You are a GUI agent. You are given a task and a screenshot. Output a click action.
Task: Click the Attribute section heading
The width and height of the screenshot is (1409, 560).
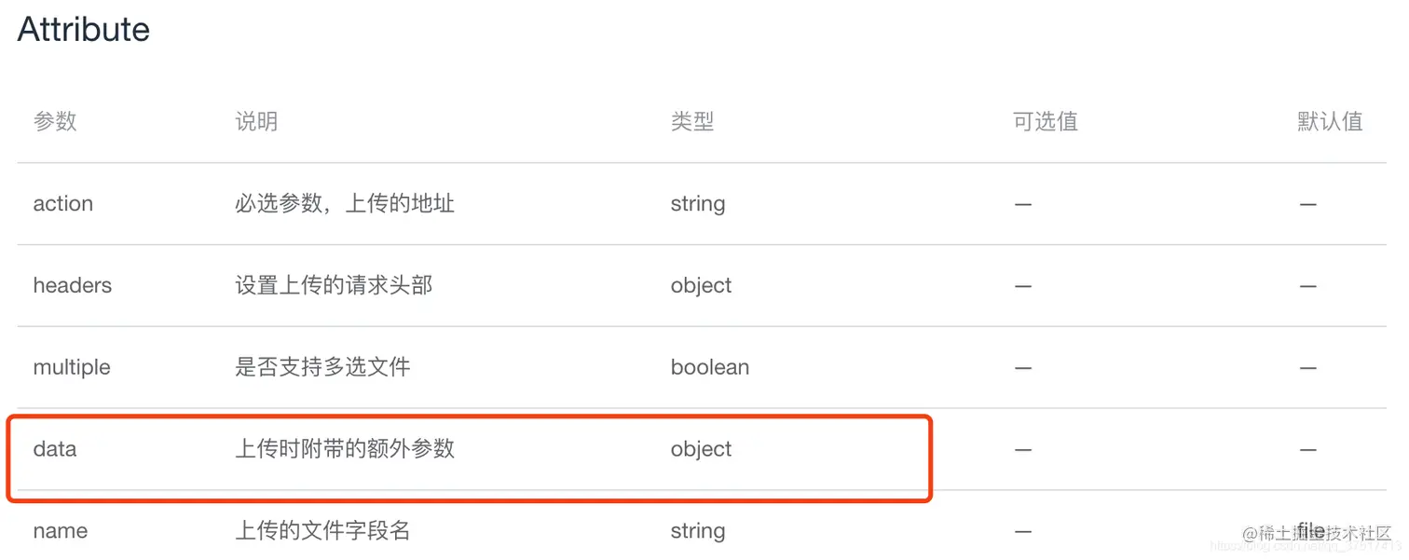[x=84, y=30]
